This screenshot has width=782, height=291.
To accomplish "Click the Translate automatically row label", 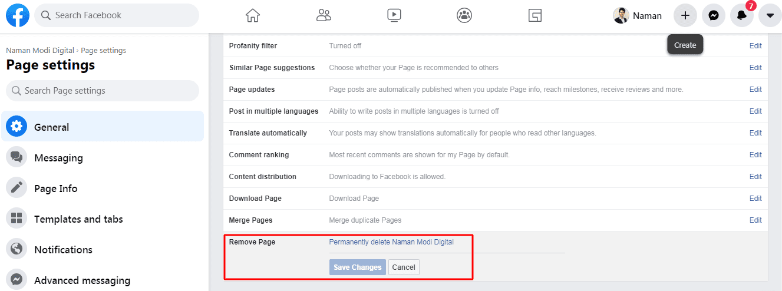I will (268, 133).
